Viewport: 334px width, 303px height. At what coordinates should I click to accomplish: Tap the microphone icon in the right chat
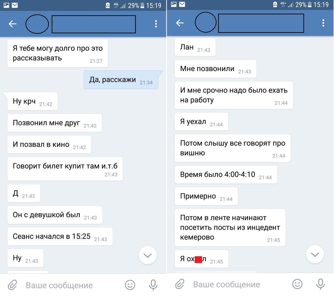(320, 284)
